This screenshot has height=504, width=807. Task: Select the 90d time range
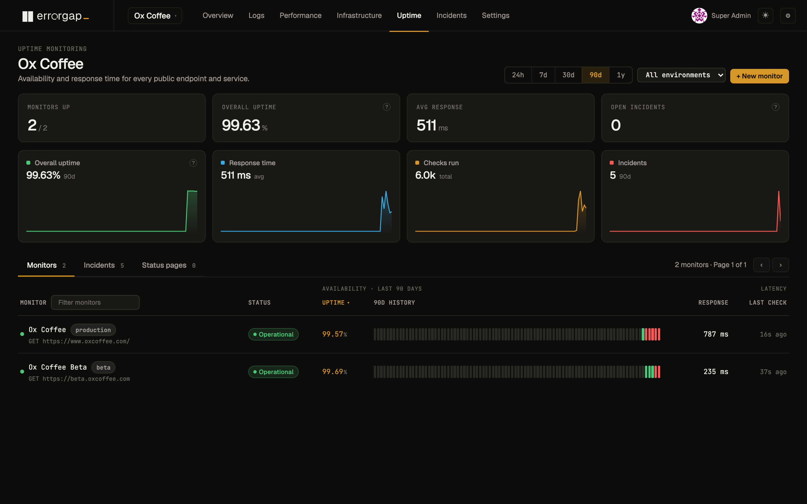click(595, 75)
